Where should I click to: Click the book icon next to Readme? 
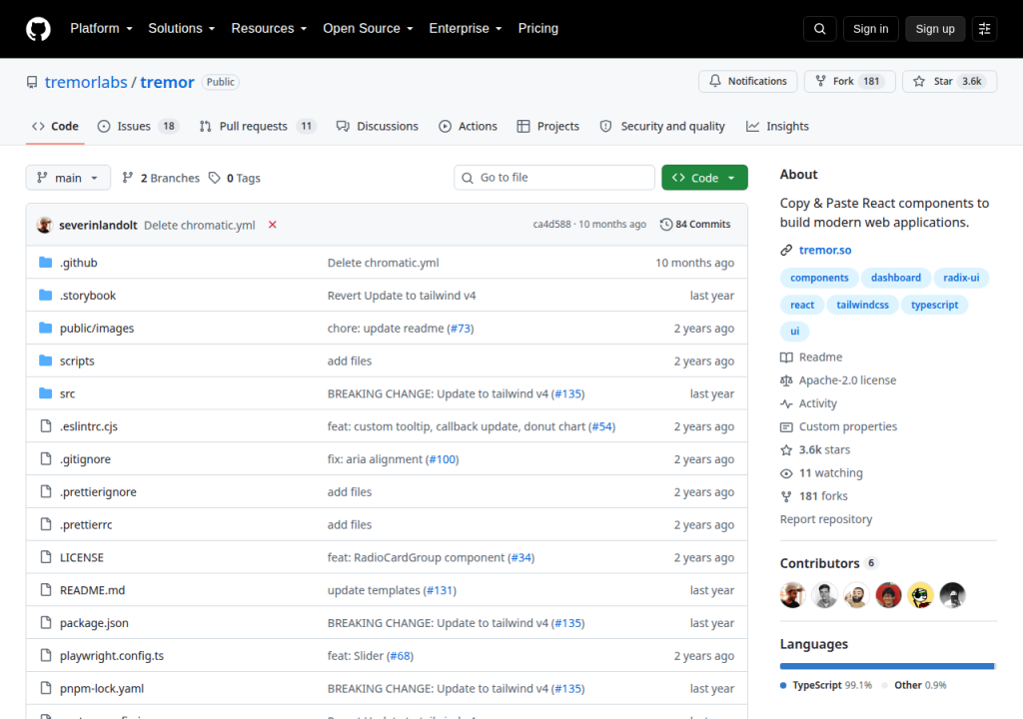pos(786,357)
